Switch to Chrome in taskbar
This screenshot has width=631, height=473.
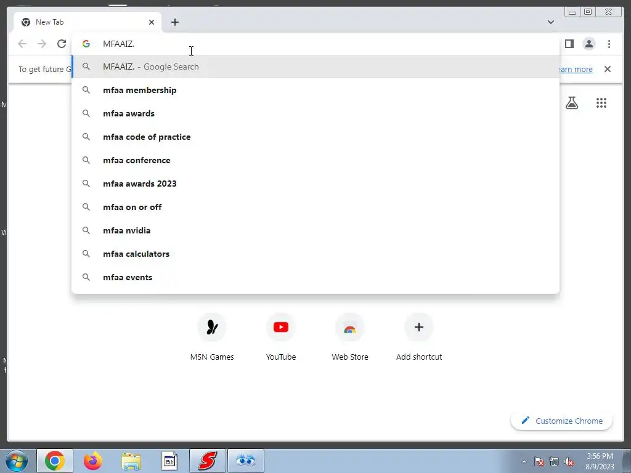(x=55, y=461)
